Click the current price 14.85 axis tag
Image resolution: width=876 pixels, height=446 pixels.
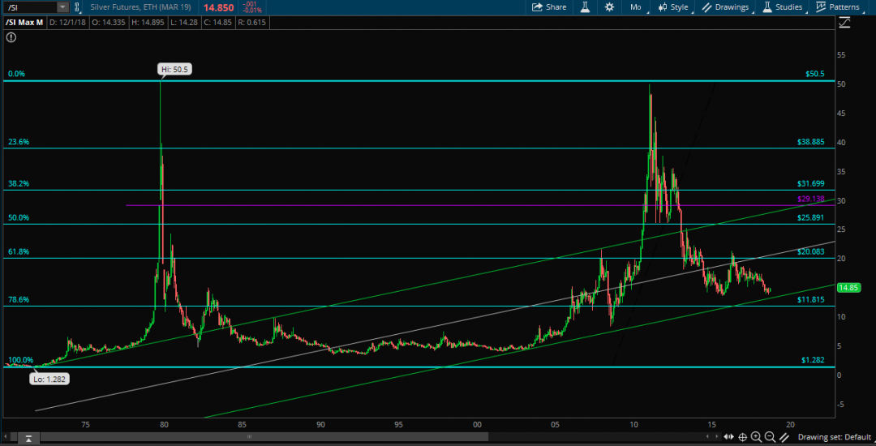pyautogui.click(x=849, y=288)
